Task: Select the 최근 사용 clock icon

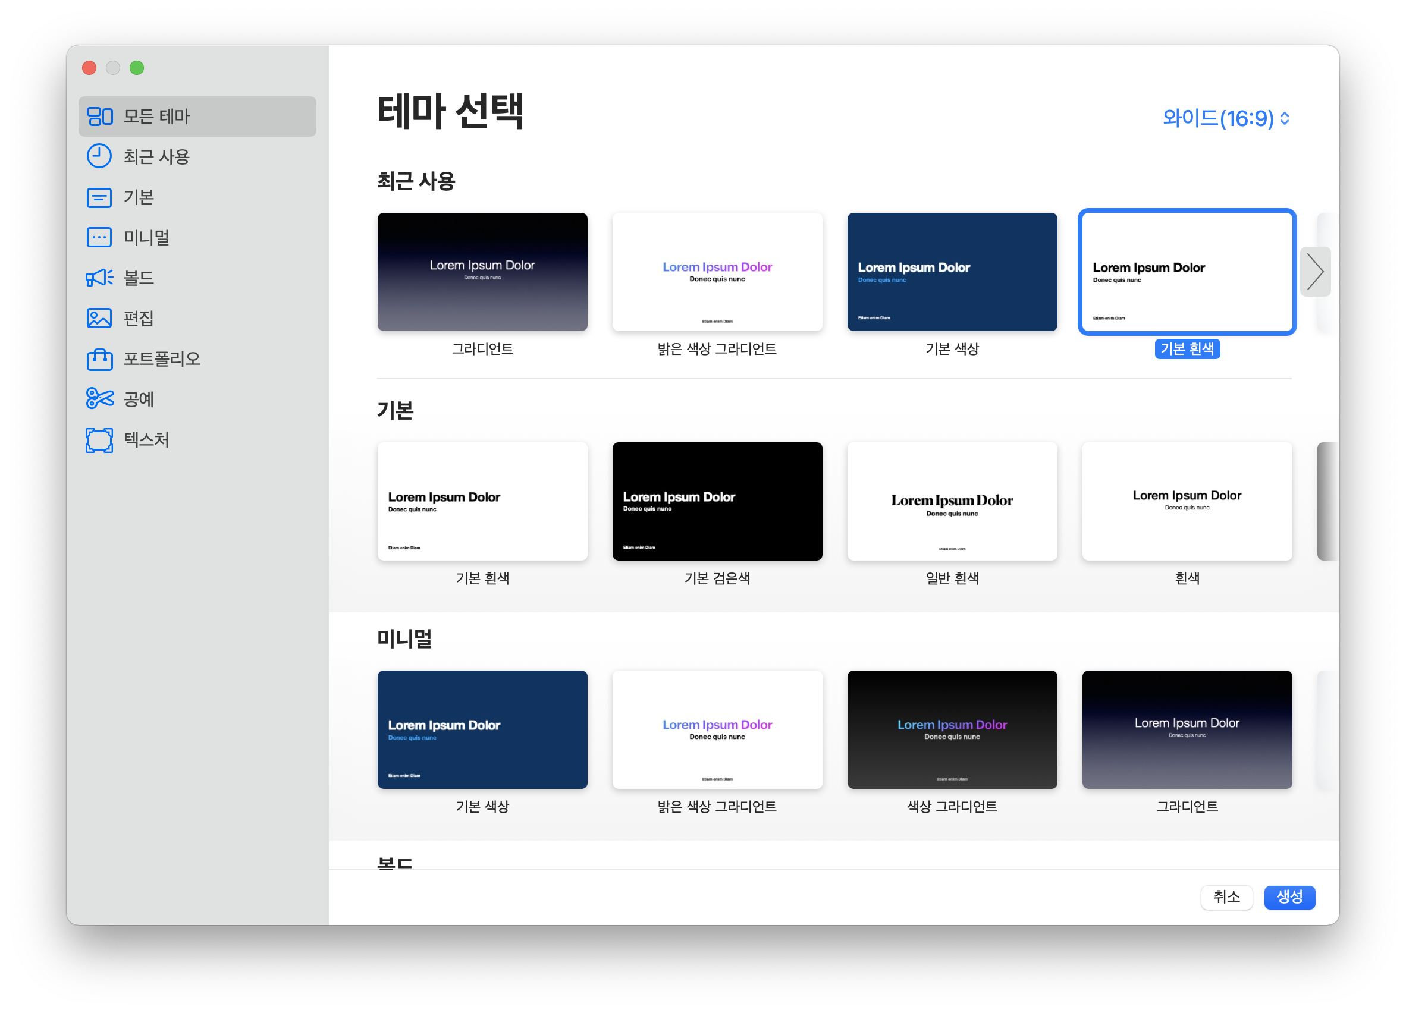Action: pos(99,156)
